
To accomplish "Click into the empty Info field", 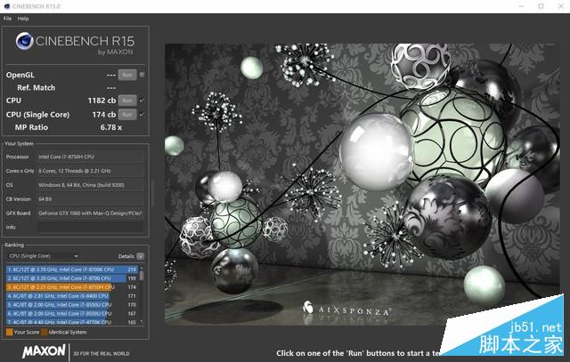I will tap(90, 228).
